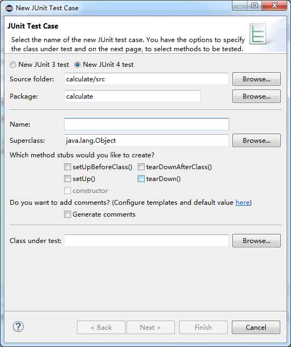
Task: Browse for the Package
Action: tap(257, 96)
